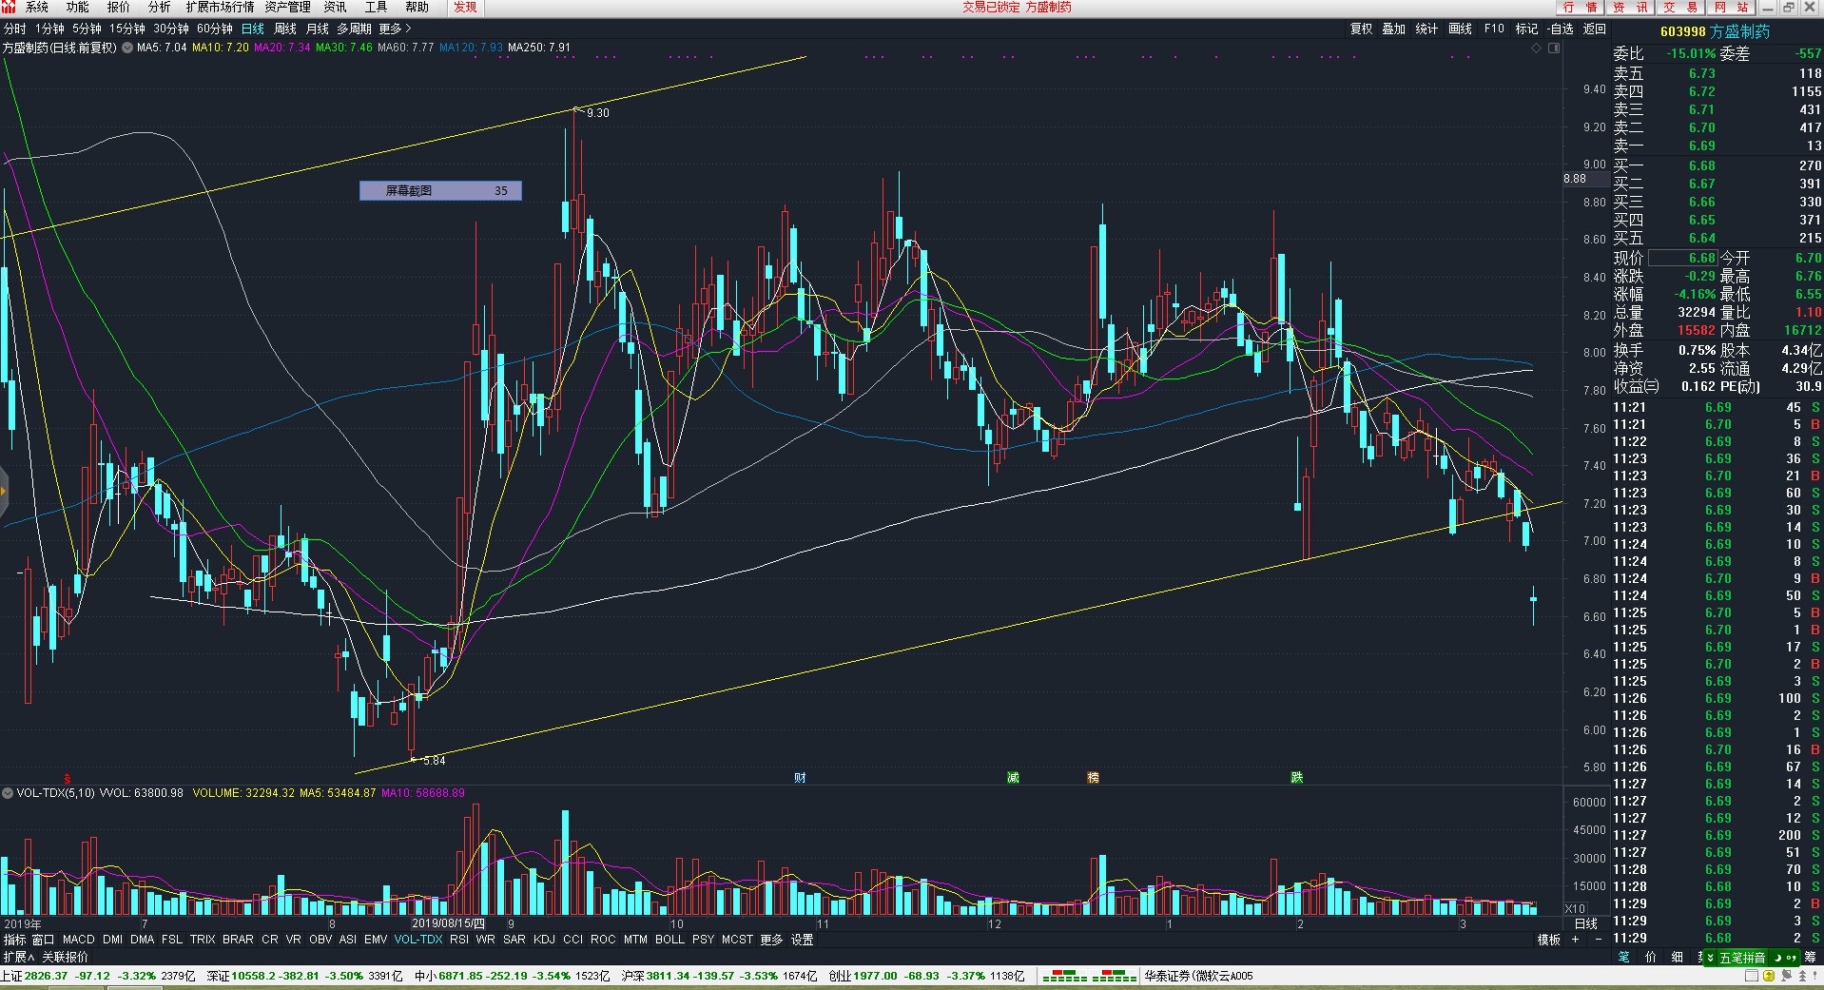The image size is (1824, 990).
Task: Switch to the 价 price distribution tab
Action: (x=1651, y=957)
